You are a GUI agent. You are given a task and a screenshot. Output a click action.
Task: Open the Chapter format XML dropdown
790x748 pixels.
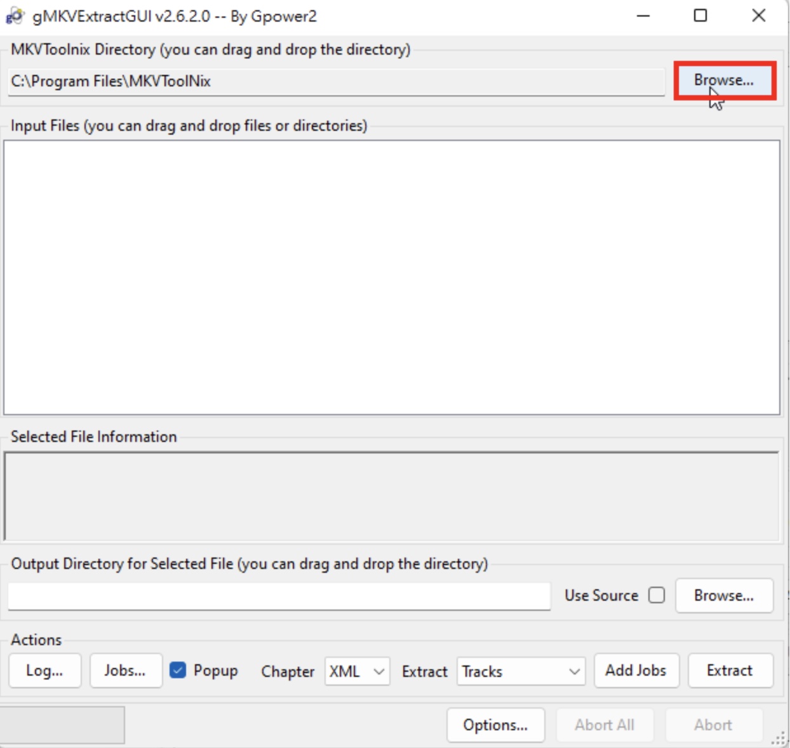(x=357, y=671)
